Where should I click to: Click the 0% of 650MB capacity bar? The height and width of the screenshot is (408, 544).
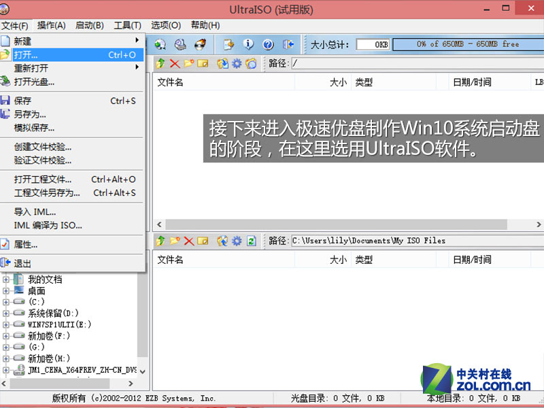click(468, 44)
